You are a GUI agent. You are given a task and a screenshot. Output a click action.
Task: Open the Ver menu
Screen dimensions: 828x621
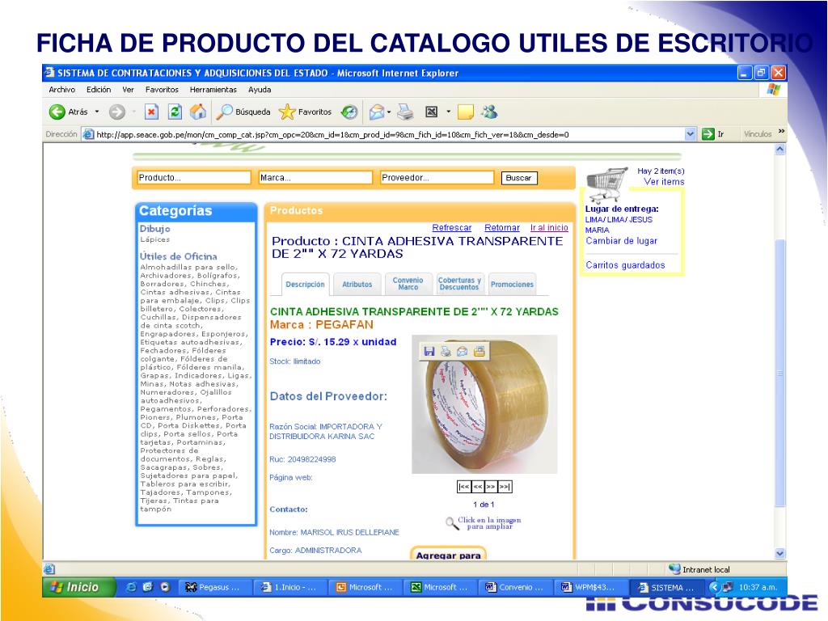pos(128,90)
